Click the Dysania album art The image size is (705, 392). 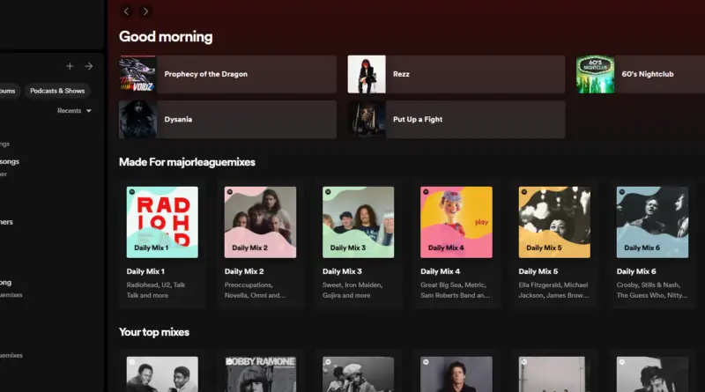(x=137, y=119)
